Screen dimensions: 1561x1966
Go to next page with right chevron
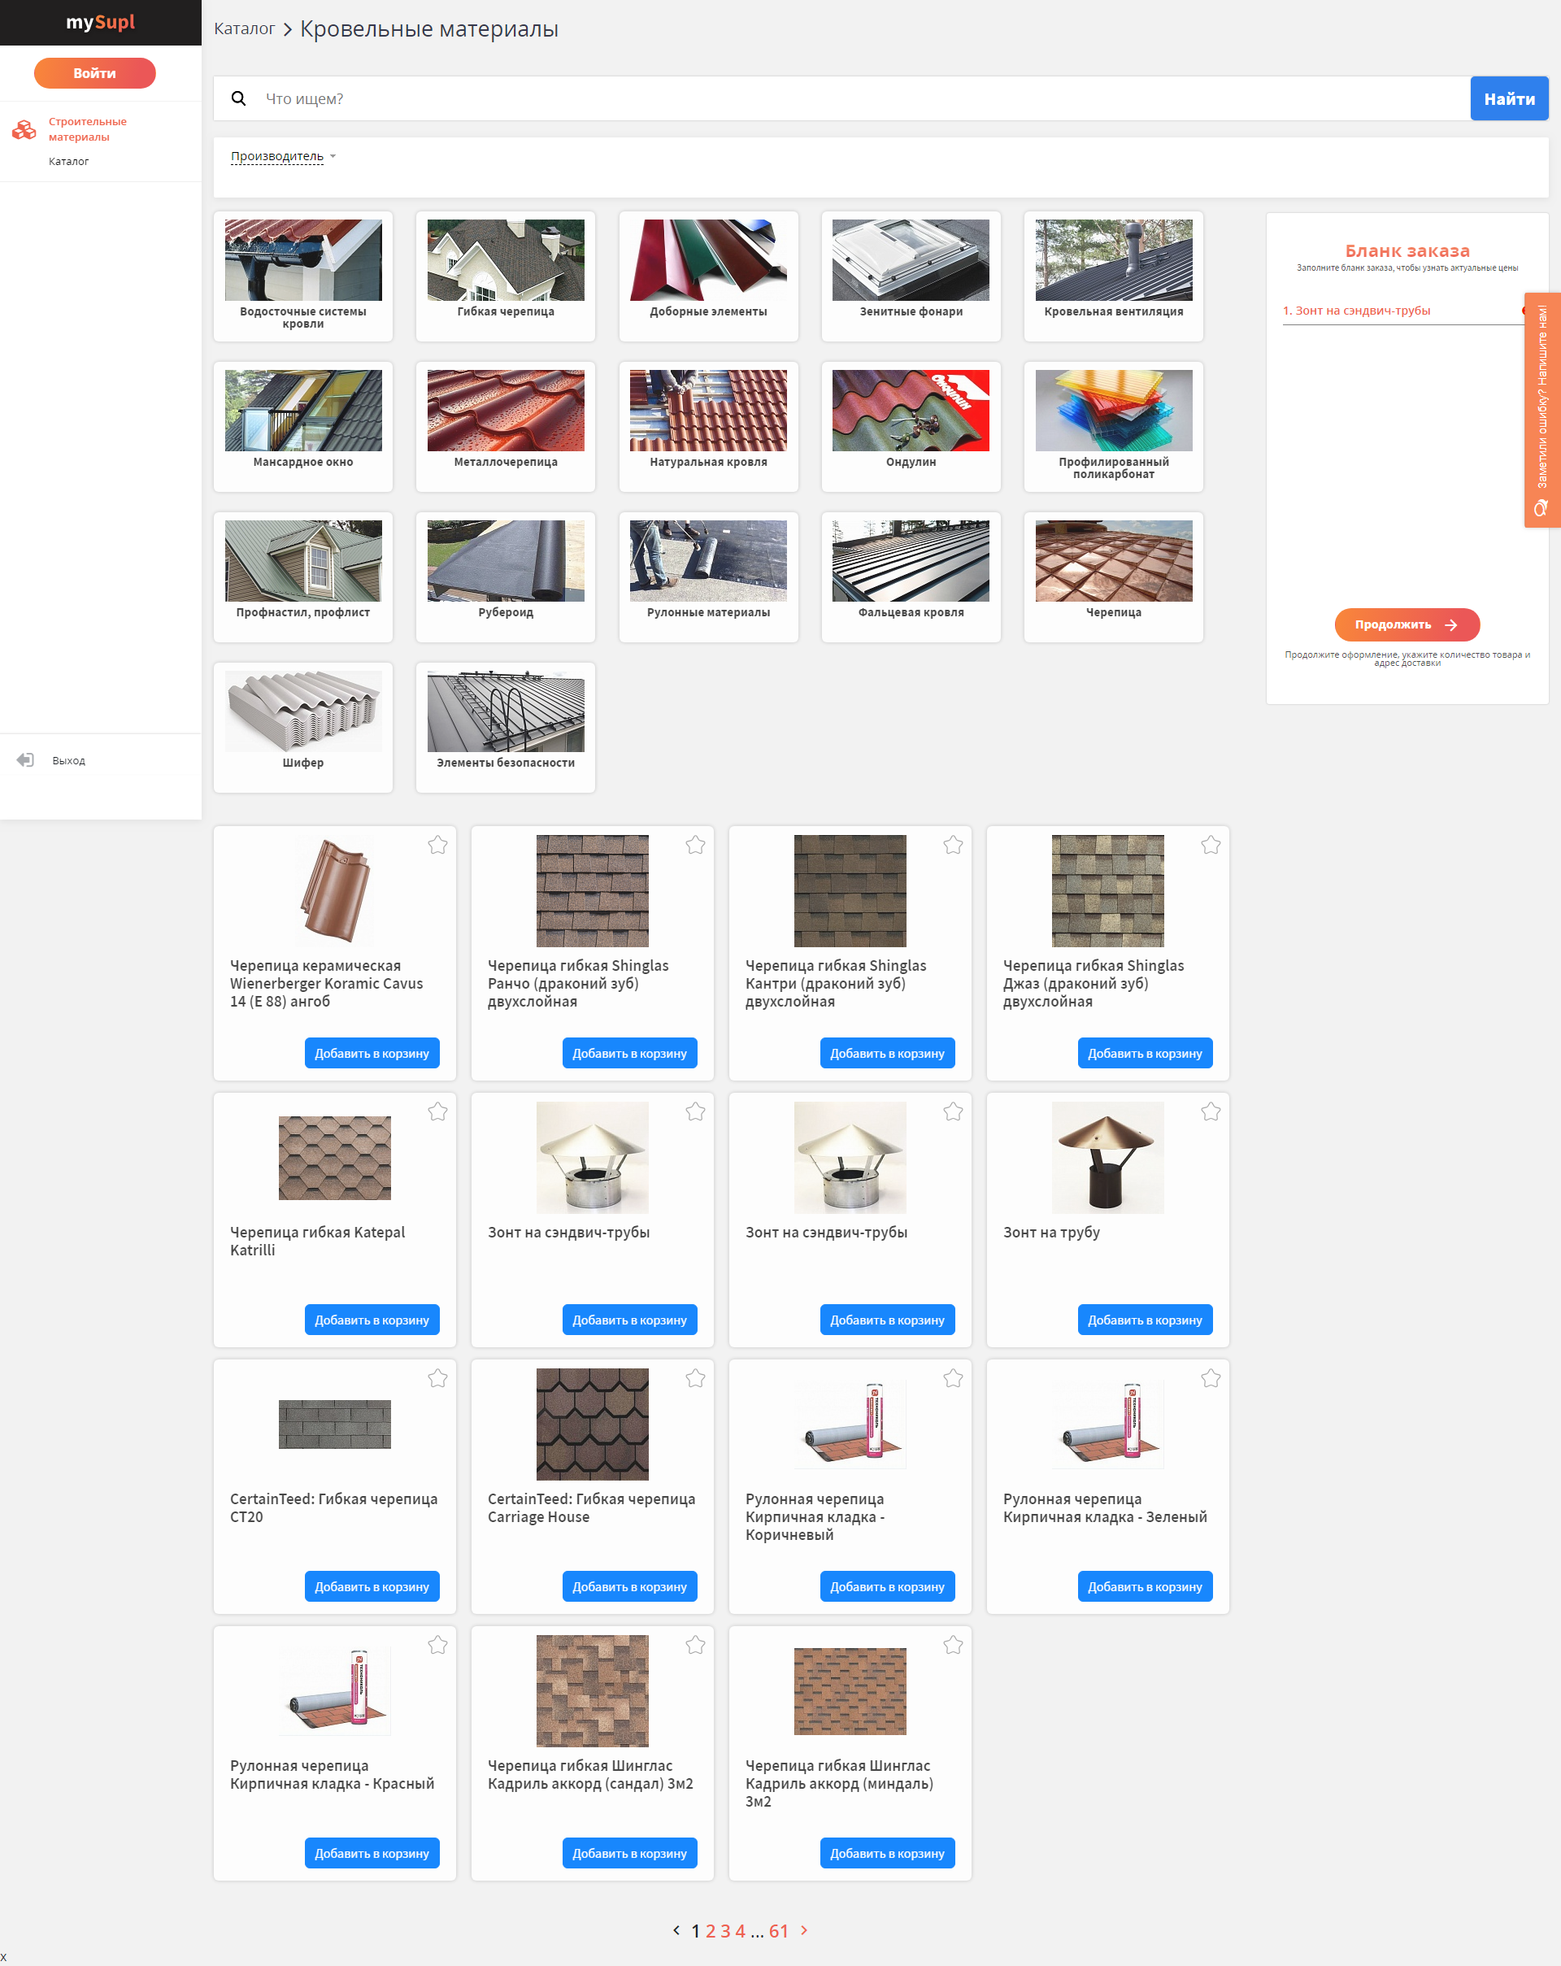pyautogui.click(x=803, y=1929)
